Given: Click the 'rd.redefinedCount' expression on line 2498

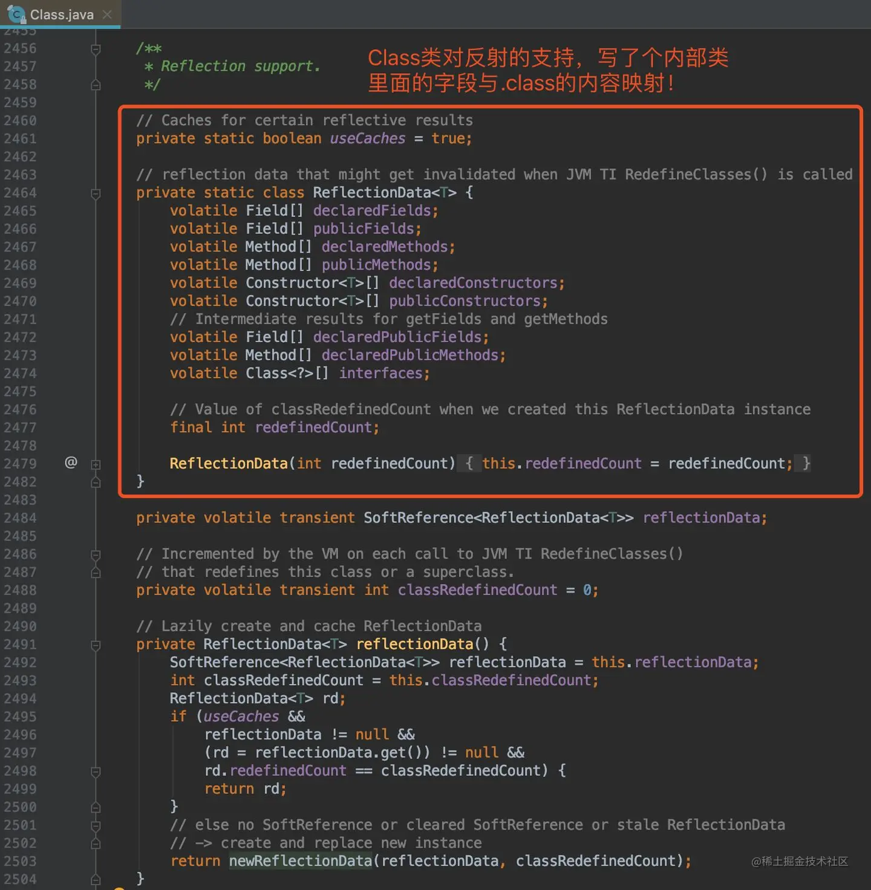Looking at the screenshot, I should (x=275, y=770).
